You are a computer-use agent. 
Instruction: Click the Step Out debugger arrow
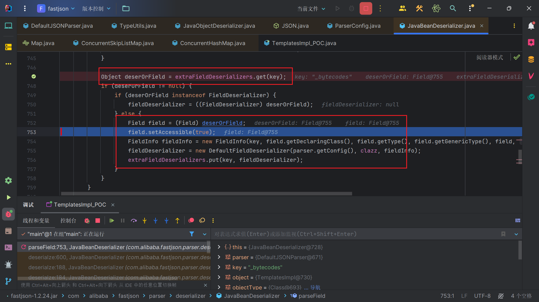click(x=177, y=221)
